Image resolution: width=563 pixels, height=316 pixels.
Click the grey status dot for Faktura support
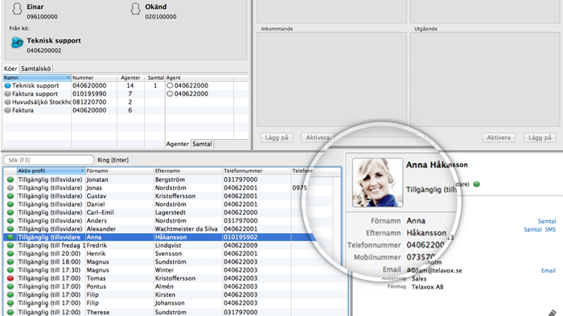7,94
